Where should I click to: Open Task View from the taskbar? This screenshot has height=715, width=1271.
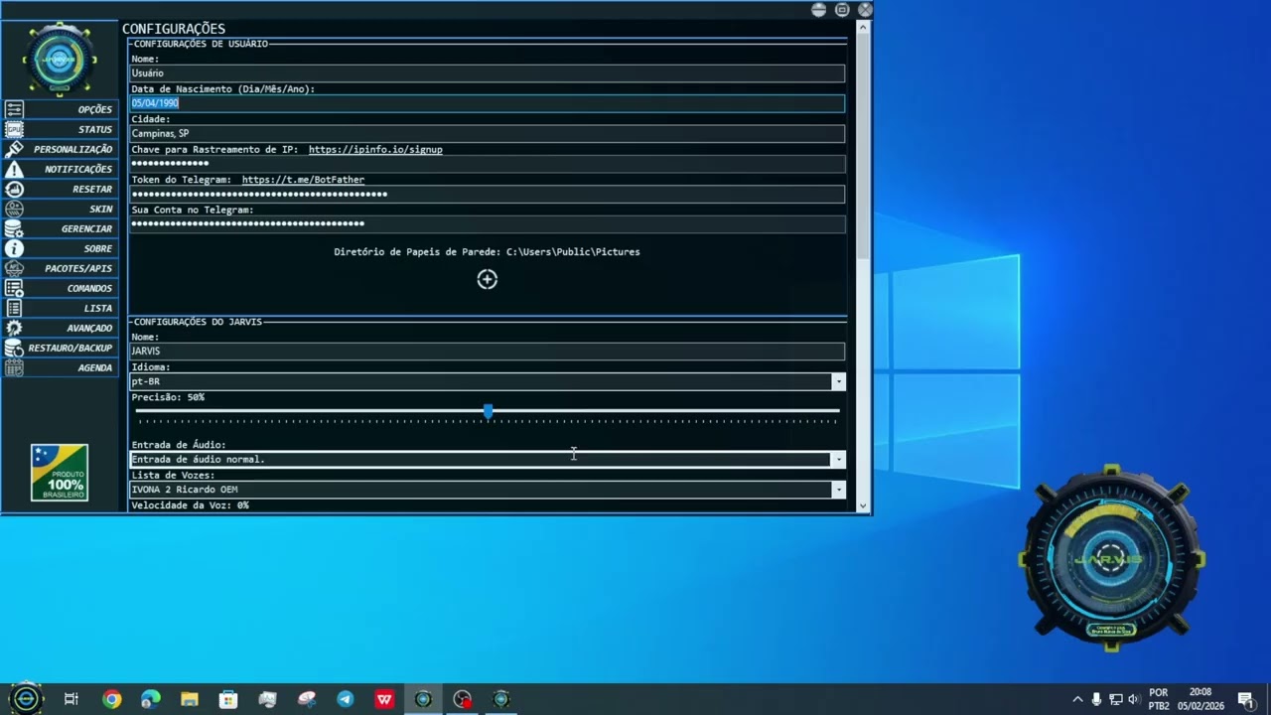[71, 699]
